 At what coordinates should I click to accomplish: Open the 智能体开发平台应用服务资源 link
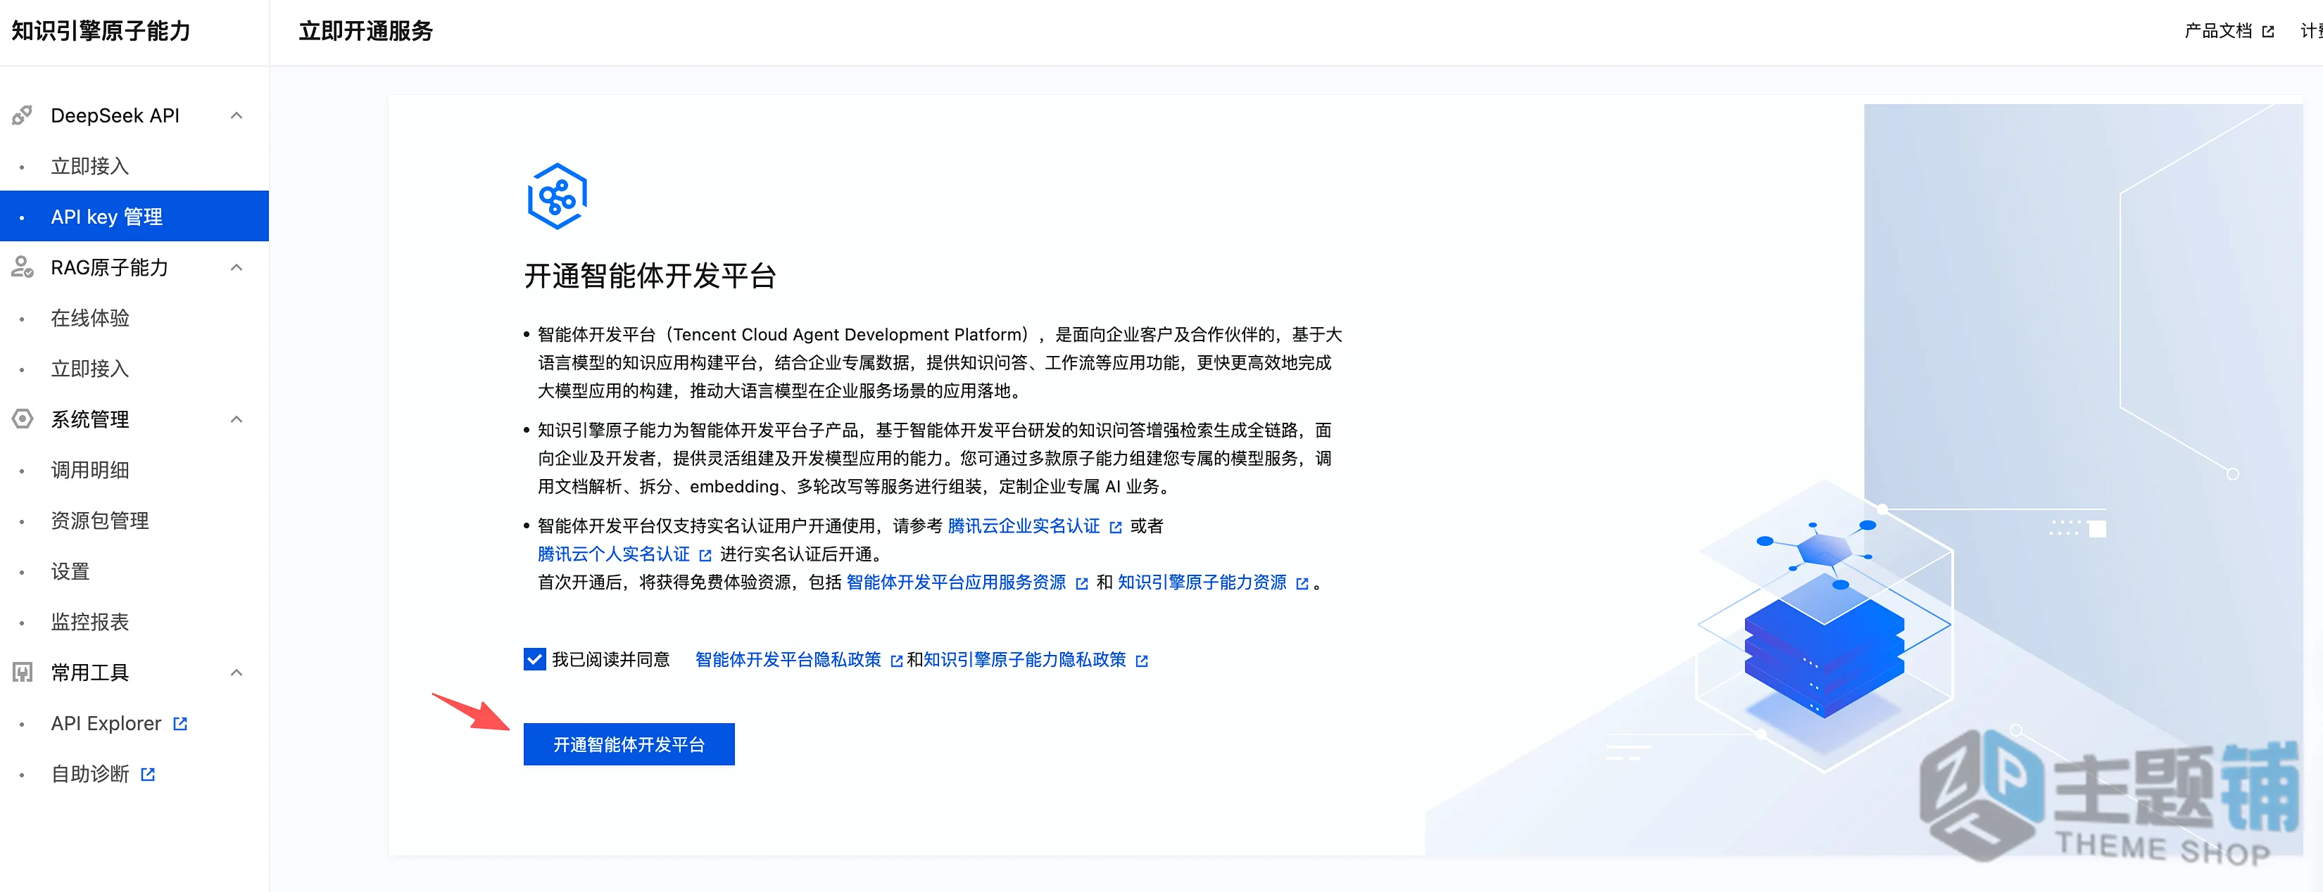click(x=956, y=583)
